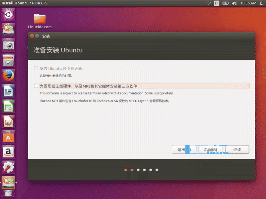Toggle download updates while installing Ubuntu checkbox

click(x=36, y=68)
